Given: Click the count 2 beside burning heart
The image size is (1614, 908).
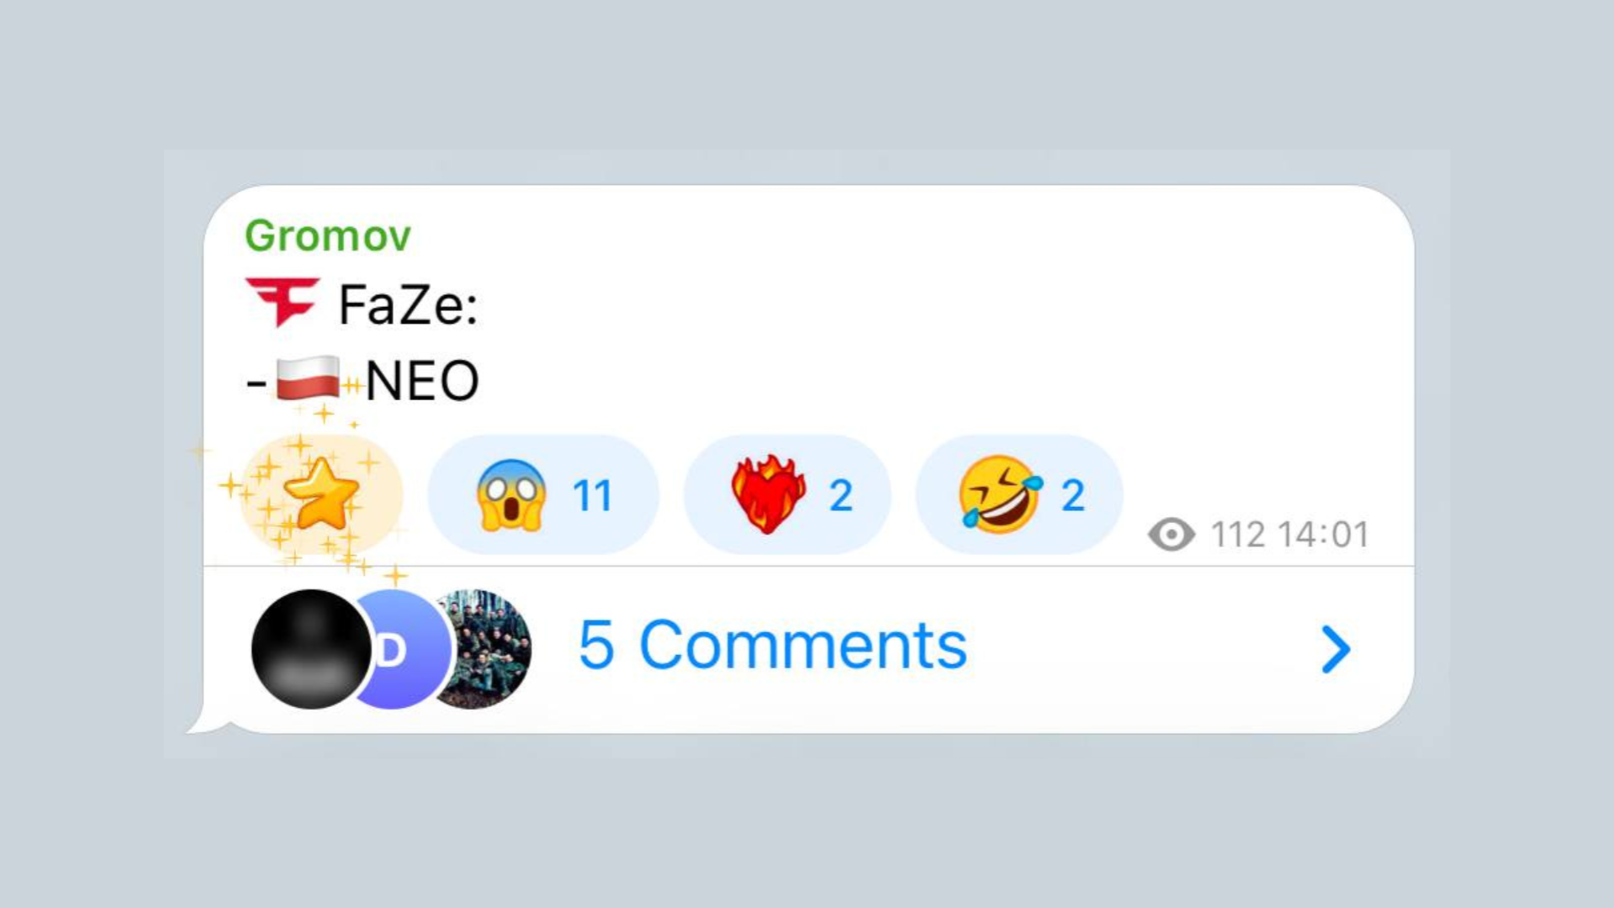Looking at the screenshot, I should click(x=840, y=495).
